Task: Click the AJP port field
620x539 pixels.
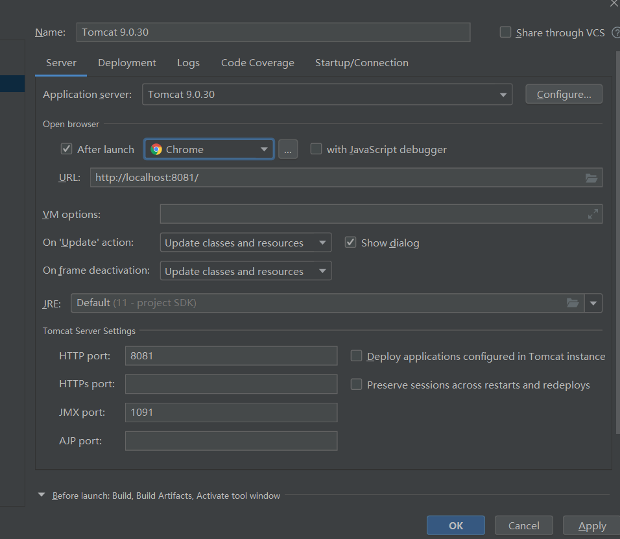Action: pyautogui.click(x=232, y=441)
